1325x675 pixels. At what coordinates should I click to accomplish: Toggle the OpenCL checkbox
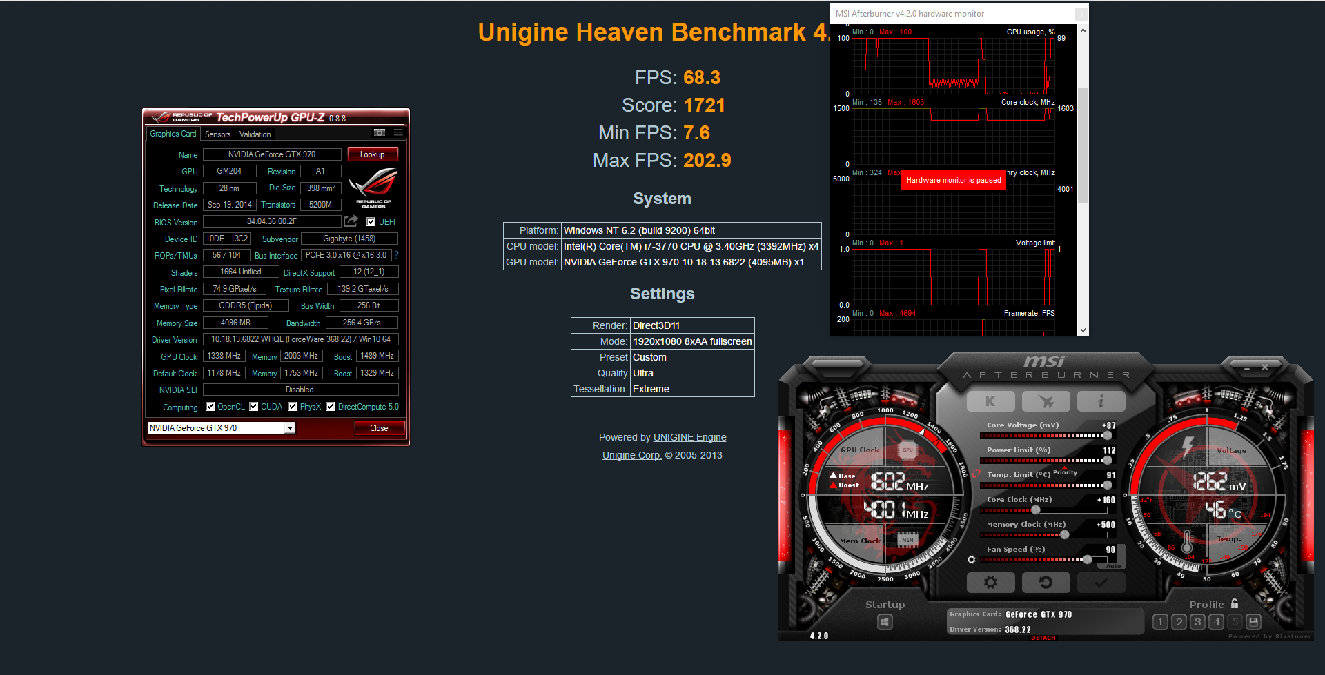(x=210, y=407)
